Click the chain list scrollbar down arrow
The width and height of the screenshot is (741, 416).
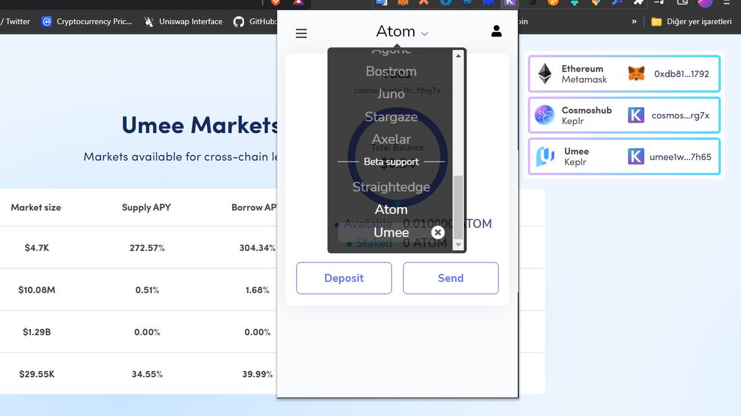(458, 245)
